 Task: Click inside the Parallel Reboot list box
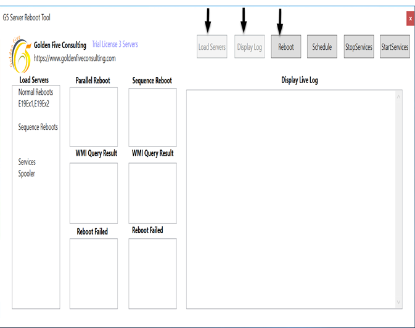pos(93,117)
